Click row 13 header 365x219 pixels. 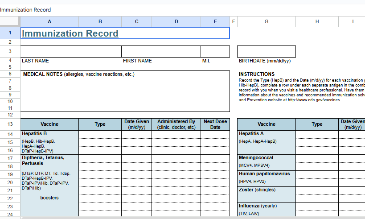(10, 124)
